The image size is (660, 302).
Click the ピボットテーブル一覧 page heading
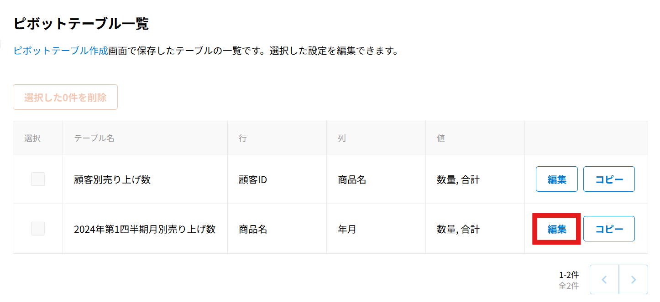pos(81,24)
